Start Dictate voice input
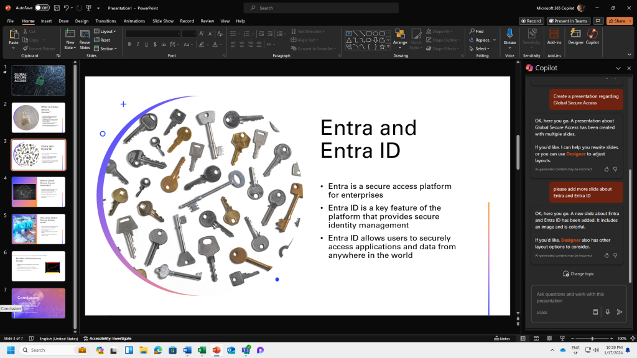This screenshot has height=358, width=637. click(509, 37)
